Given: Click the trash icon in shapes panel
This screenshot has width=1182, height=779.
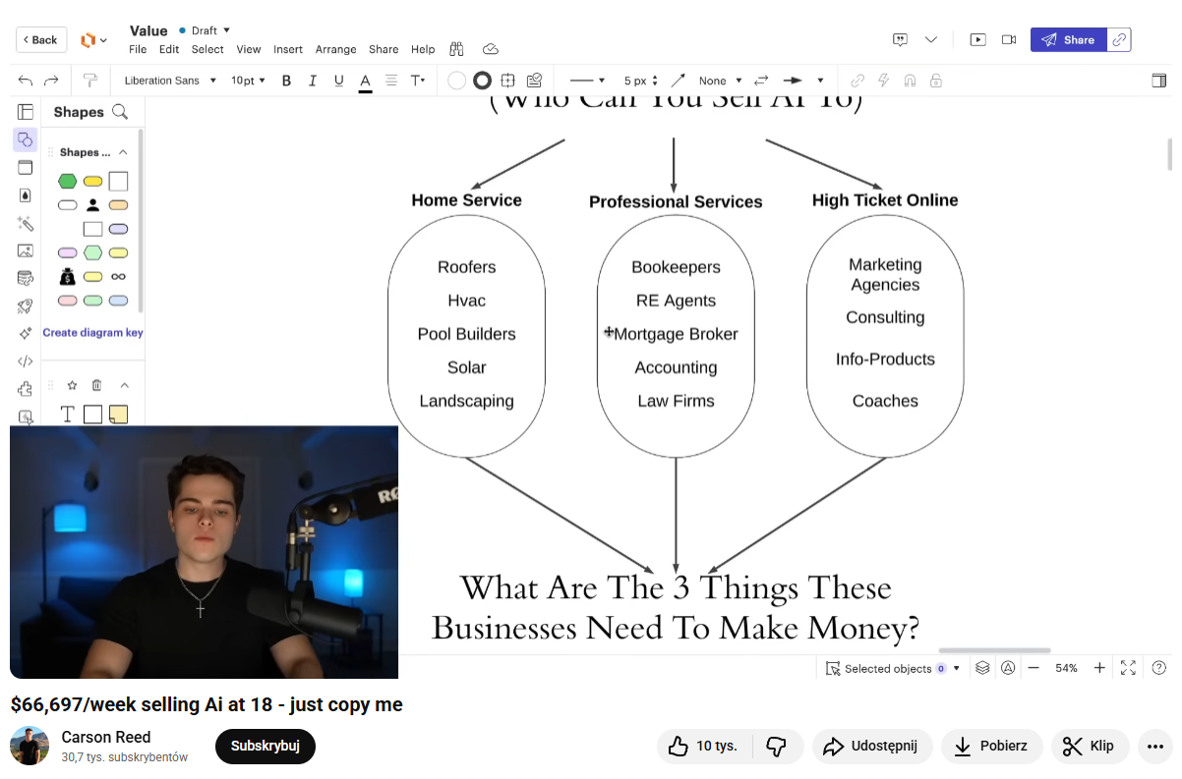Looking at the screenshot, I should click(x=96, y=385).
